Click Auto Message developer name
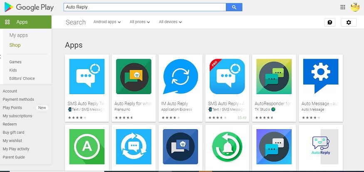The image size is (364, 172). pos(313,110)
